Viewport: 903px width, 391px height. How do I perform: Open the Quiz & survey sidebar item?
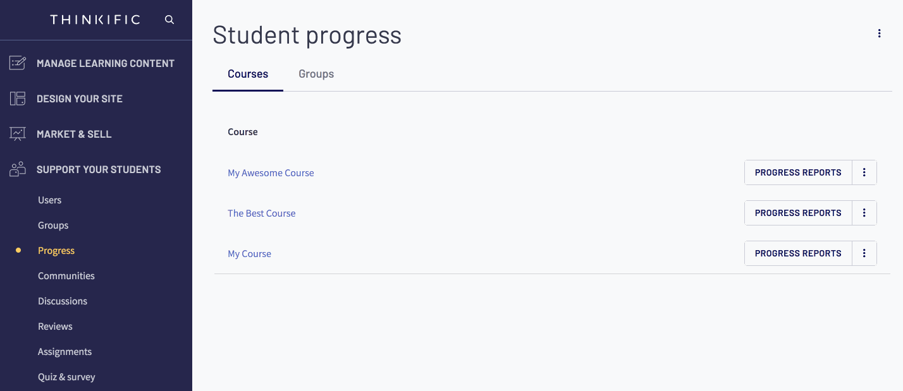[66, 377]
